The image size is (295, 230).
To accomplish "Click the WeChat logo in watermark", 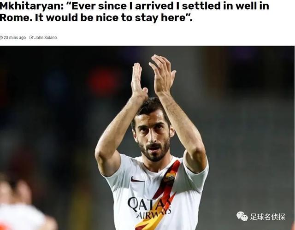I will pos(242,216).
